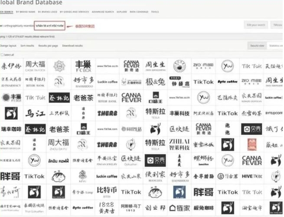The width and height of the screenshot is (284, 217).
Task: Select the 比特币 logo result
Action: click(x=107, y=192)
